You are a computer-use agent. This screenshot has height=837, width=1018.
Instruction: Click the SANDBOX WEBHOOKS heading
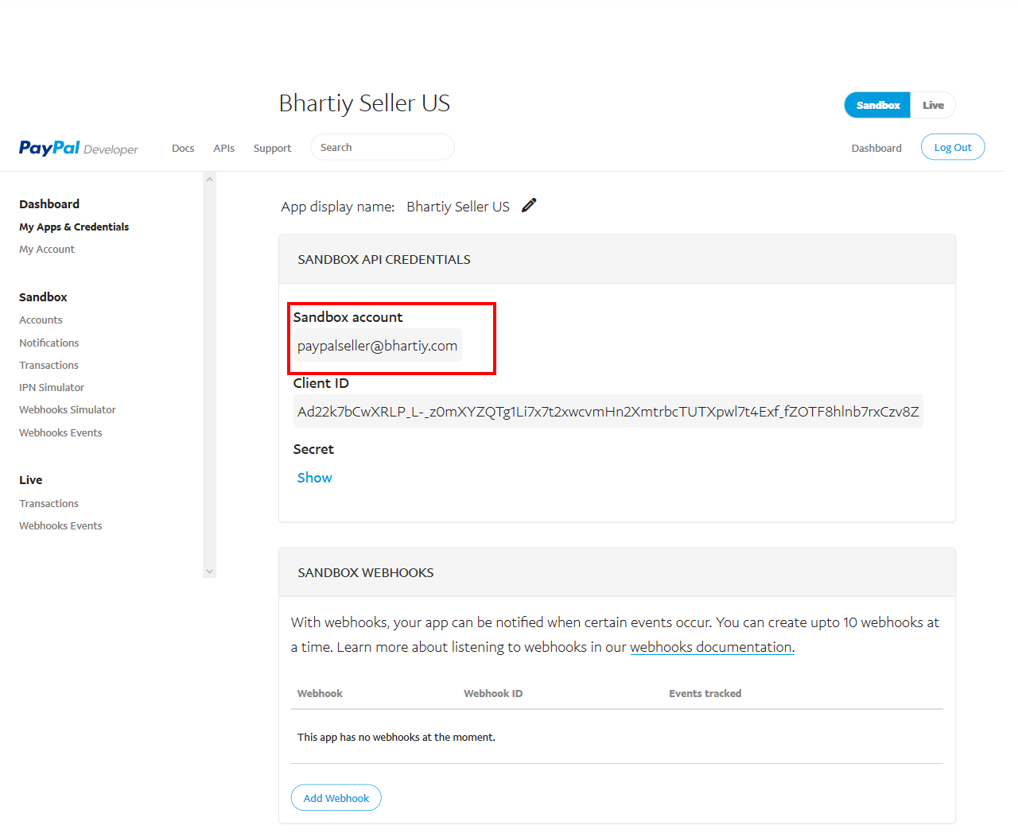coord(366,572)
